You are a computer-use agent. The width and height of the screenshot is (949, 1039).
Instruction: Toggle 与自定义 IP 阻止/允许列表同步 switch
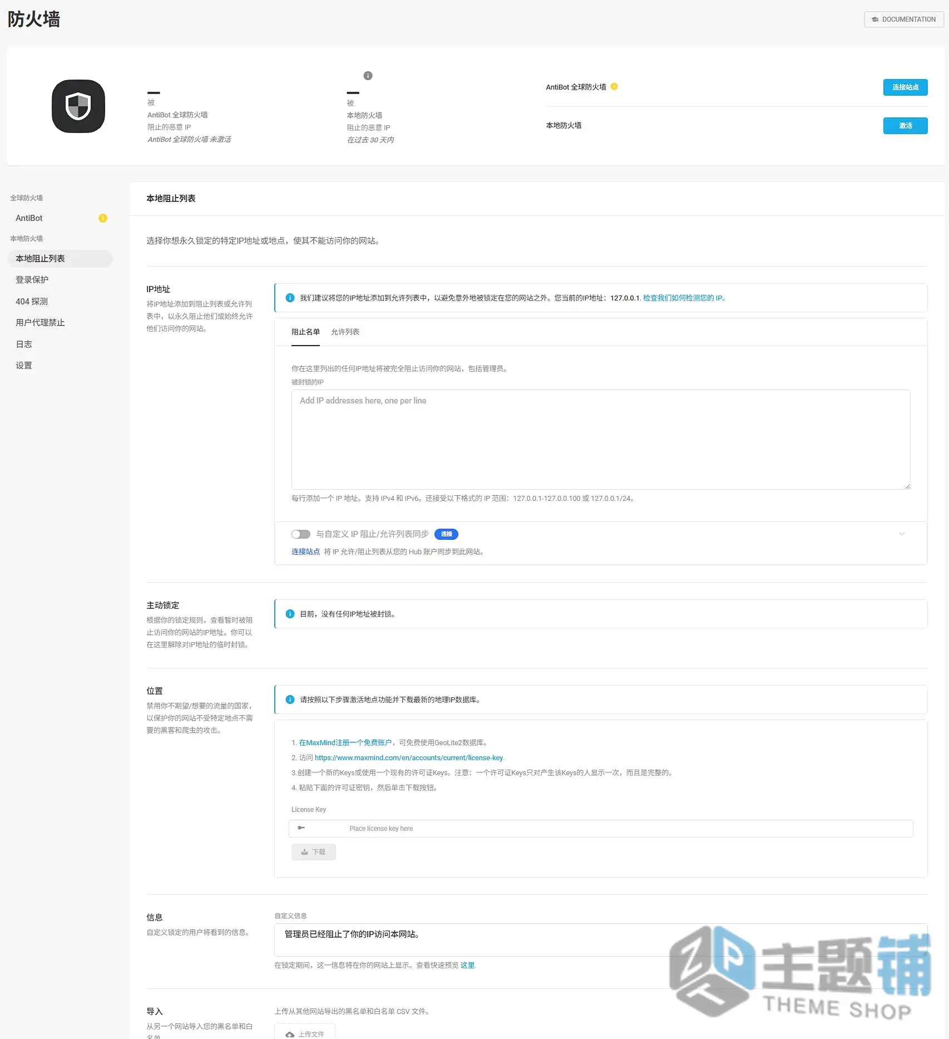(x=301, y=534)
